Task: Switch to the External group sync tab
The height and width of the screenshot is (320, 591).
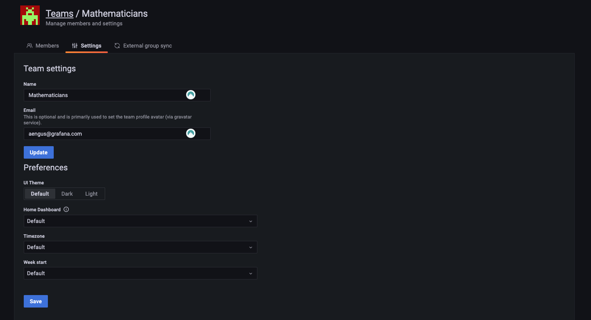Action: 147,46
